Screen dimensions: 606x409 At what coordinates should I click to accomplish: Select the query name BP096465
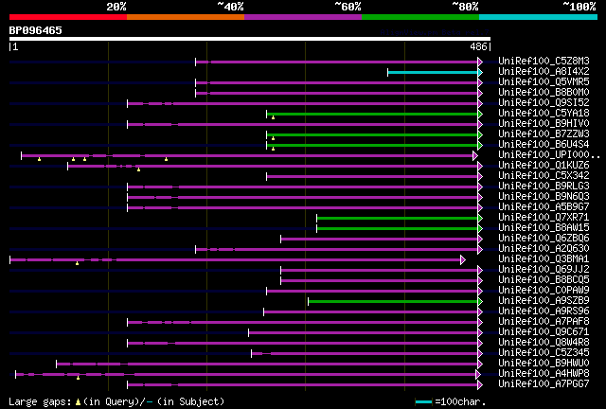click(36, 30)
